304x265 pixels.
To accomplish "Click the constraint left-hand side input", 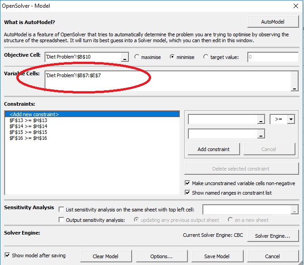I will tap(223, 119).
